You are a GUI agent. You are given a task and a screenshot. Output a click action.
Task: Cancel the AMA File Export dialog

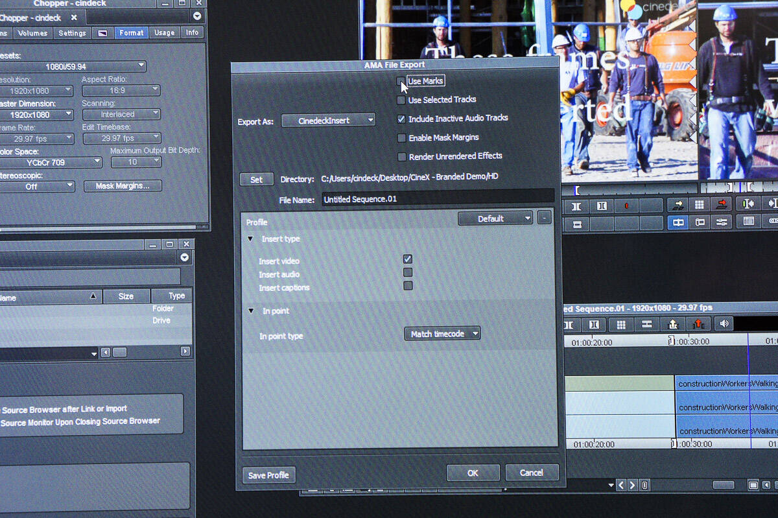(x=532, y=473)
